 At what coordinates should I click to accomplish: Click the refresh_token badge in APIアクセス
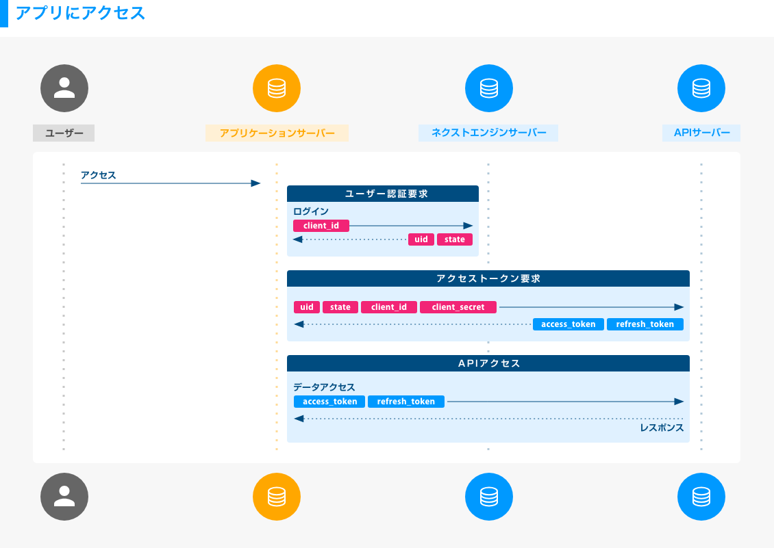point(405,402)
